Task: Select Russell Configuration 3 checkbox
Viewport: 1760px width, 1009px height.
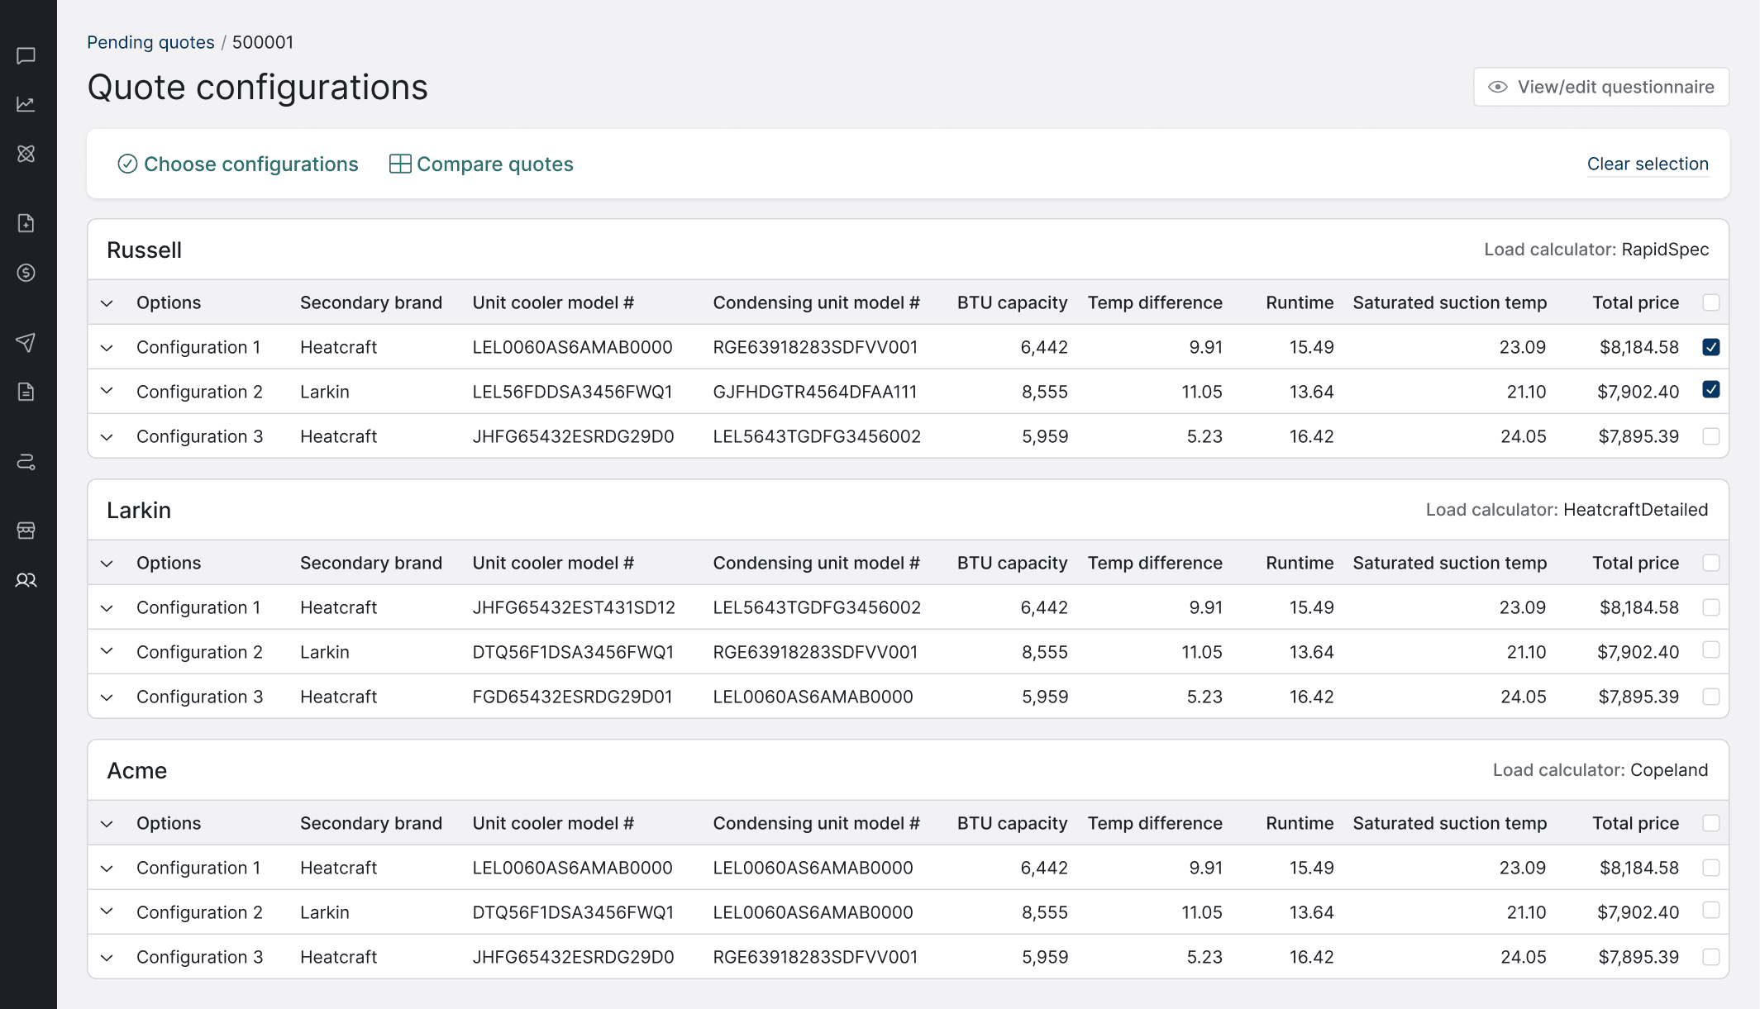Action: [x=1710, y=436]
